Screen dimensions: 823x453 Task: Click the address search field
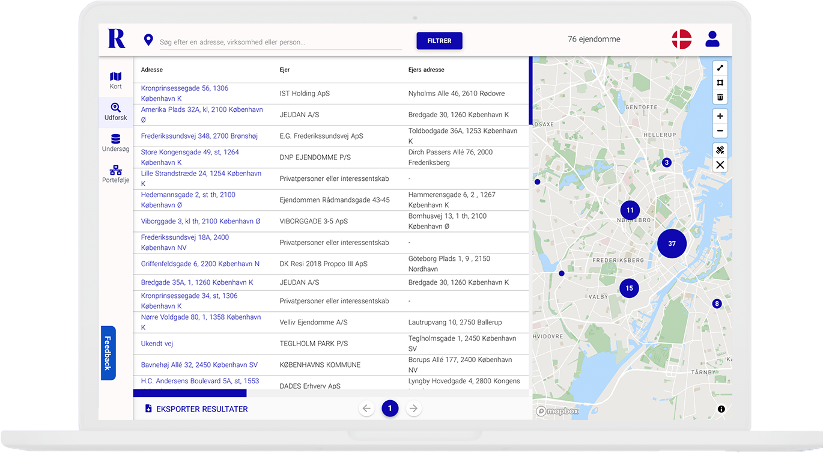pyautogui.click(x=280, y=42)
